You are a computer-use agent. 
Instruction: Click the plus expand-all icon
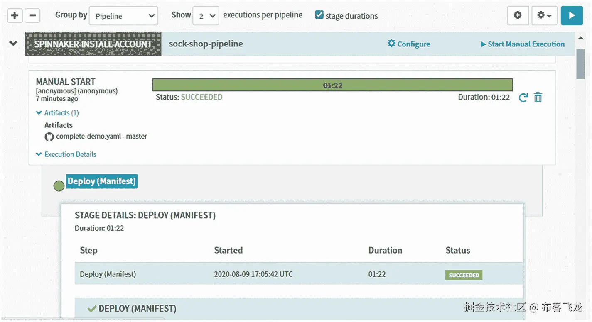15,16
